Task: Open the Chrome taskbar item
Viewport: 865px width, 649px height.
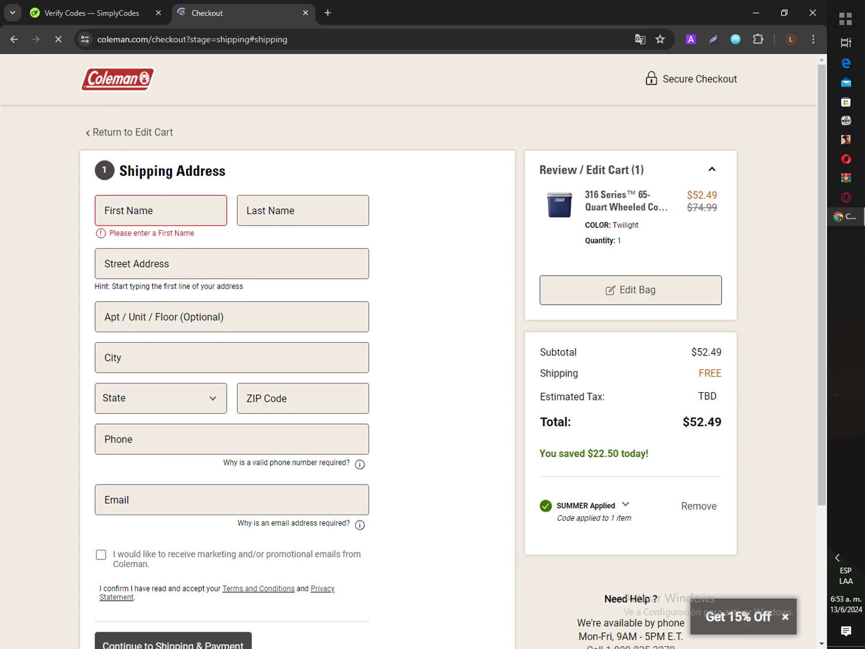Action: click(x=845, y=216)
